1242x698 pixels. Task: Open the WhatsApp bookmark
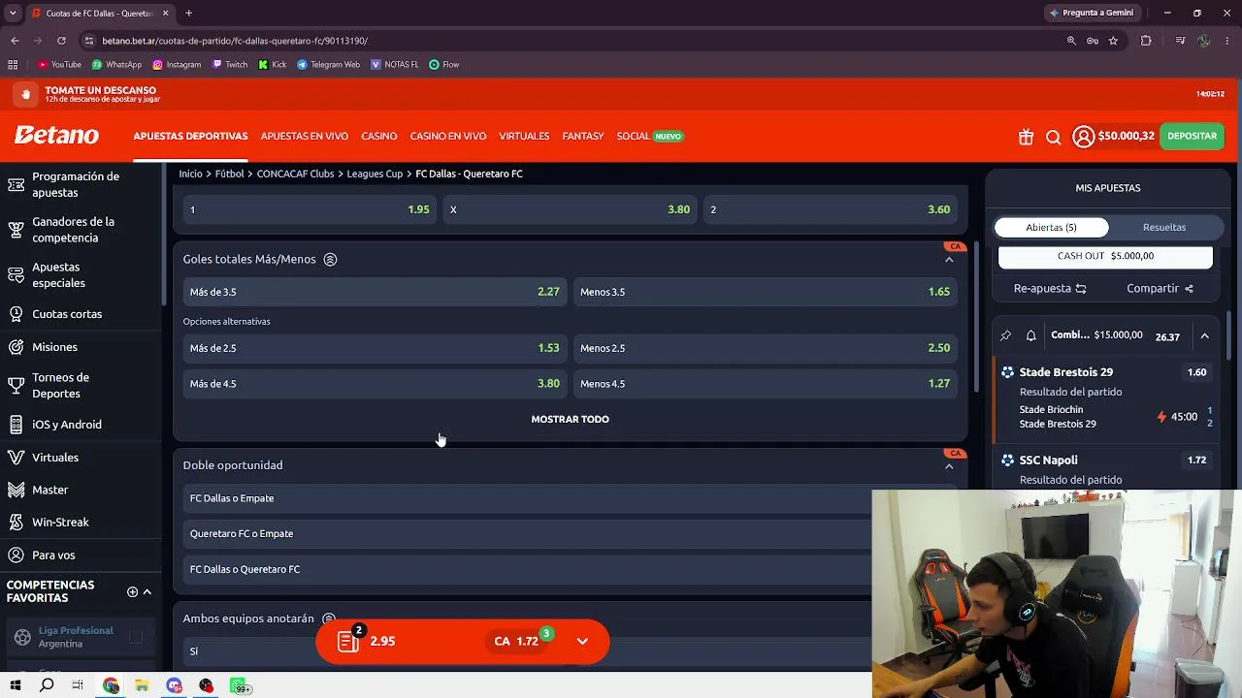(x=116, y=65)
